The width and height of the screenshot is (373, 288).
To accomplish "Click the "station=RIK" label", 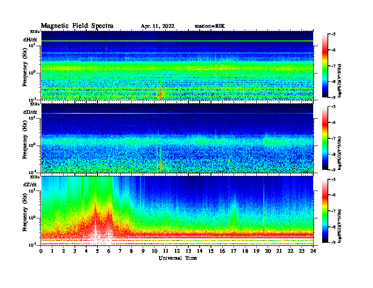I will [210, 26].
